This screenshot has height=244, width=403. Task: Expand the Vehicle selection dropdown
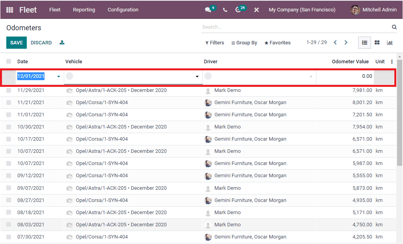(197, 76)
